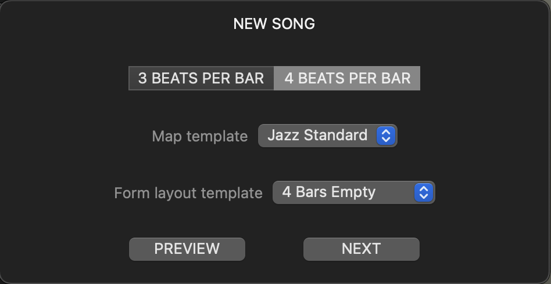The width and height of the screenshot is (551, 284).
Task: Click the NEW SONG dialog title
Action: point(274,24)
